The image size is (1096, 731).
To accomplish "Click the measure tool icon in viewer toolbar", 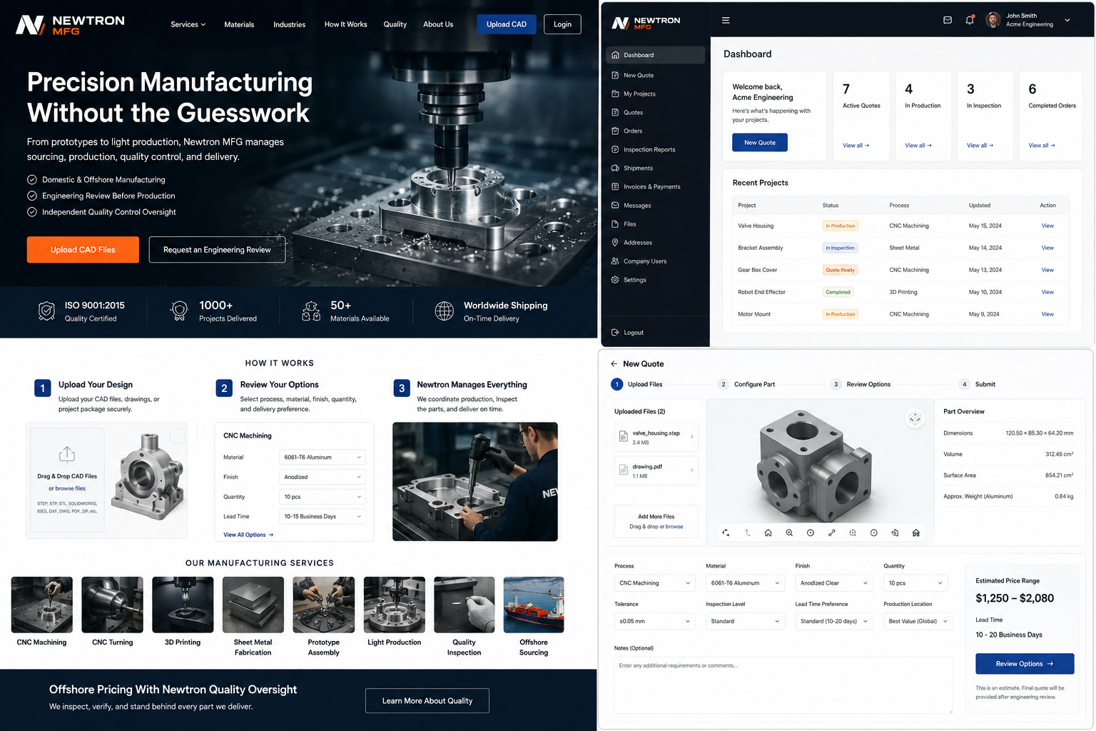I will (x=831, y=533).
